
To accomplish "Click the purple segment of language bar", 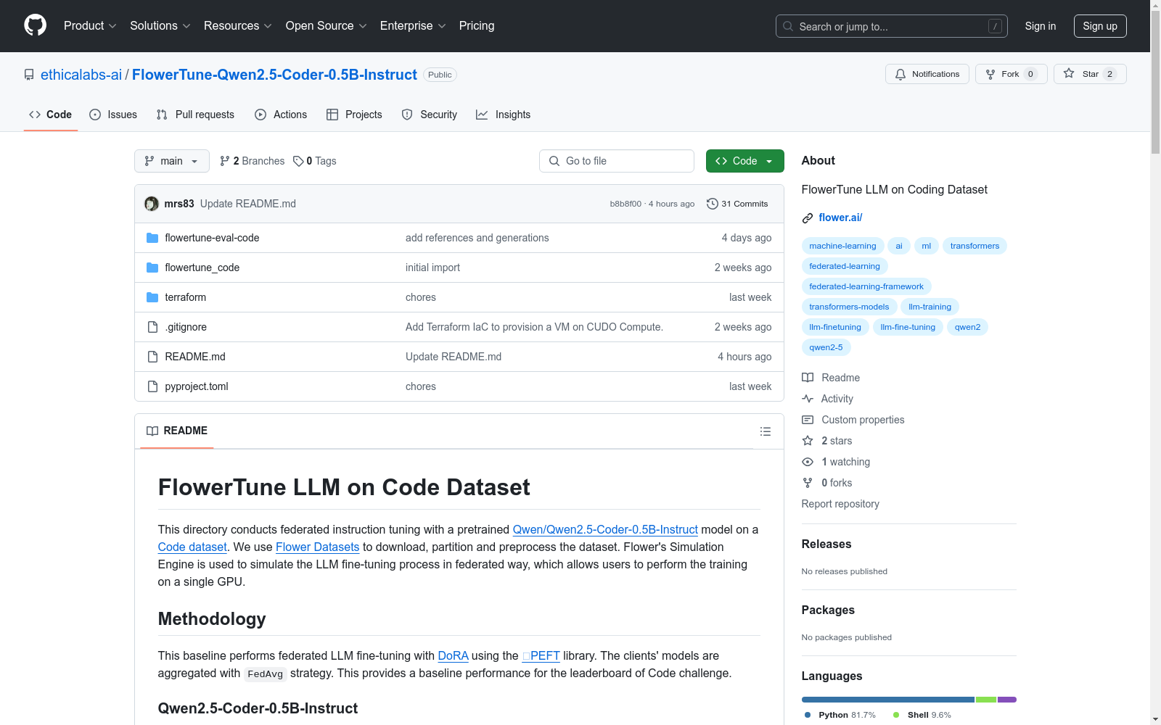I will (x=1007, y=700).
